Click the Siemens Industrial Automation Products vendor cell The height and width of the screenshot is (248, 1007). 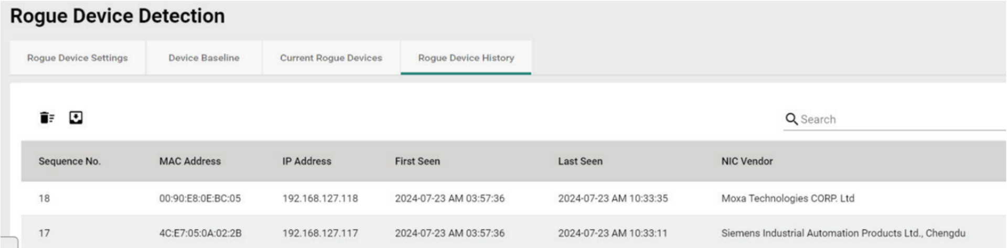tap(843, 233)
